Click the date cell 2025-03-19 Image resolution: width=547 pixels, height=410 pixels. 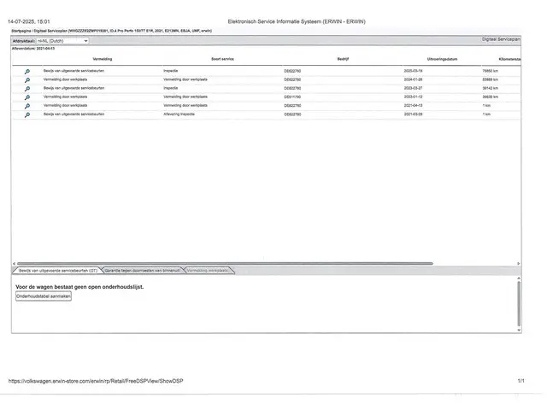[x=413, y=71]
